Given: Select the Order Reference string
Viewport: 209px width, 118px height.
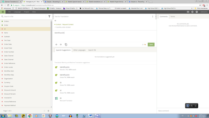Looking at the screenshot, I should coord(25,63).
